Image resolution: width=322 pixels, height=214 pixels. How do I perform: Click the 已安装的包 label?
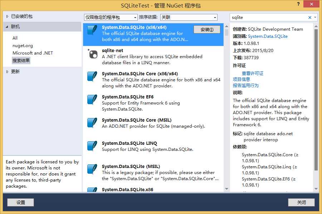pos(22,16)
